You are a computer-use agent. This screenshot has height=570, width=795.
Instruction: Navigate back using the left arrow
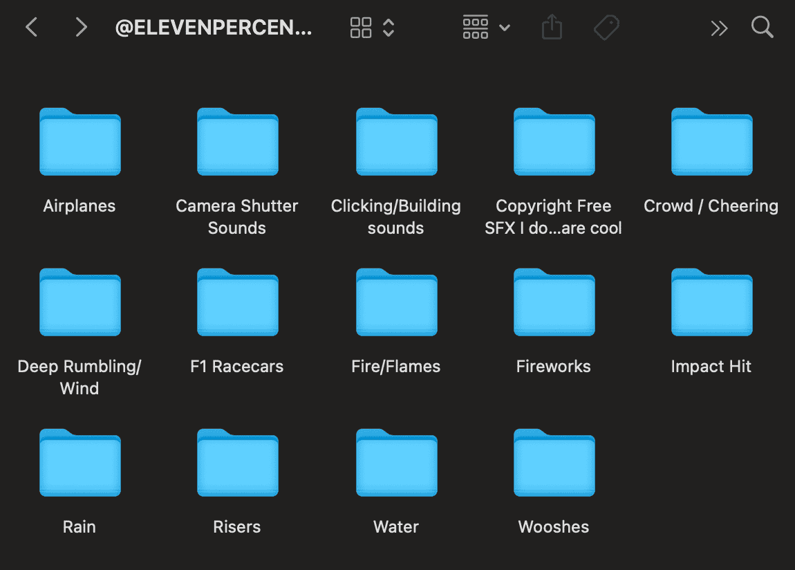coord(31,27)
